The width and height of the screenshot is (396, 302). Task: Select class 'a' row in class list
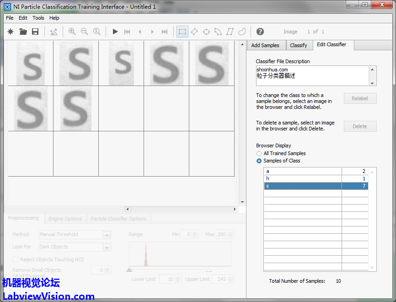coord(302,171)
